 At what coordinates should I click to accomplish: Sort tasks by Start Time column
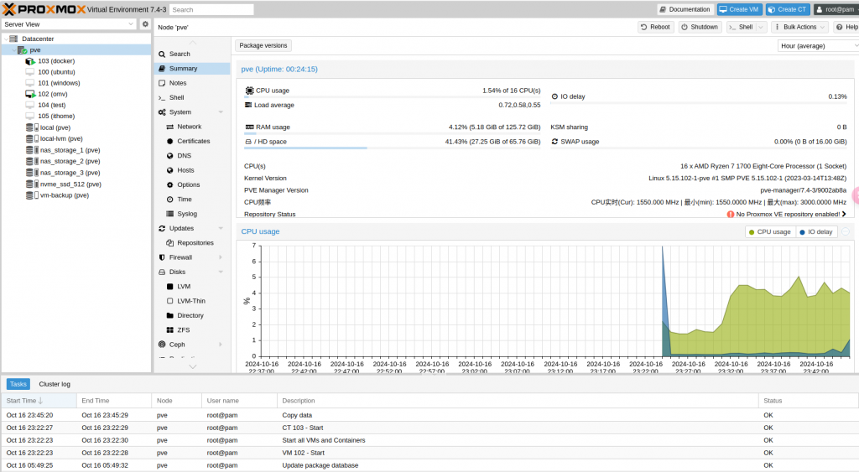tap(39, 401)
